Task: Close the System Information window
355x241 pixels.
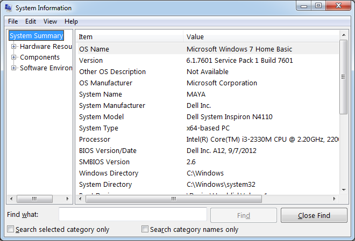Action: tap(338, 6)
